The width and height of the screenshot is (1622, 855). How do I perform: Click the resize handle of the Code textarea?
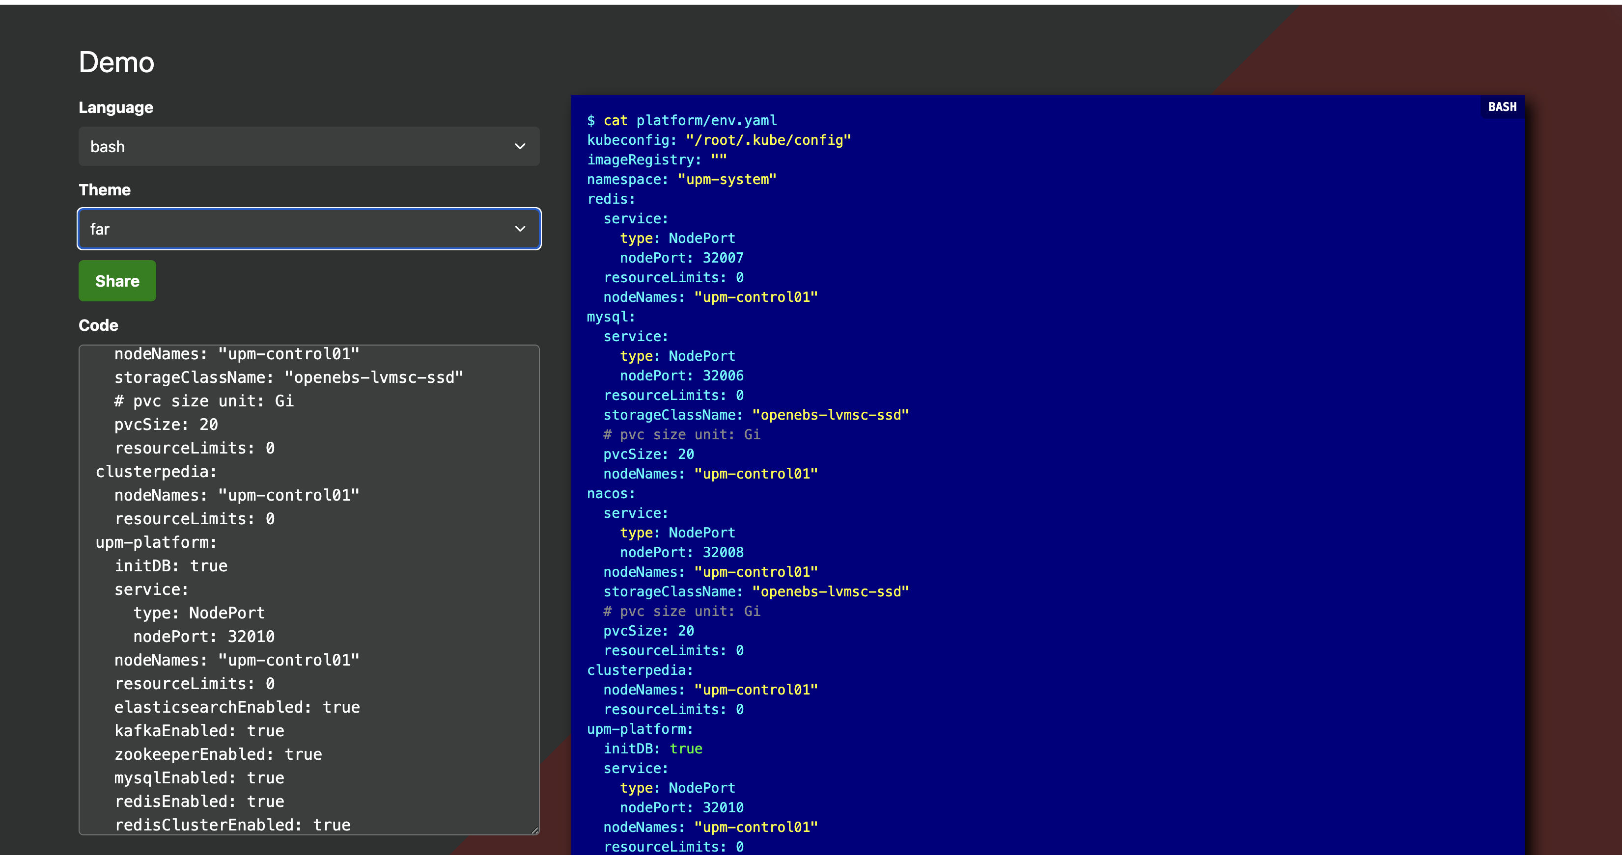(x=534, y=830)
